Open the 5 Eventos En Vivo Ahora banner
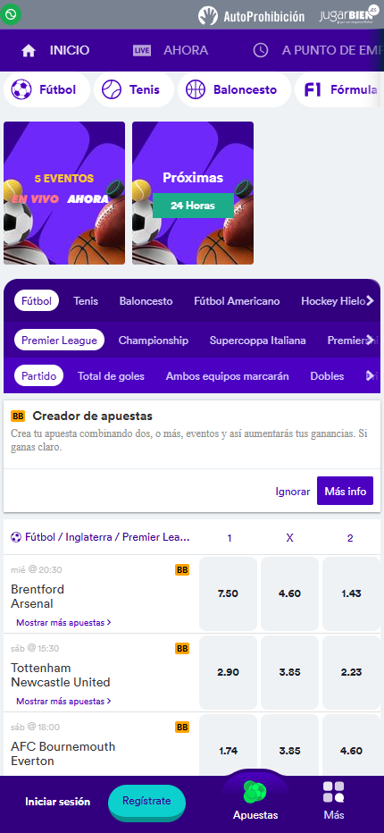This screenshot has height=833, width=384. [64, 193]
